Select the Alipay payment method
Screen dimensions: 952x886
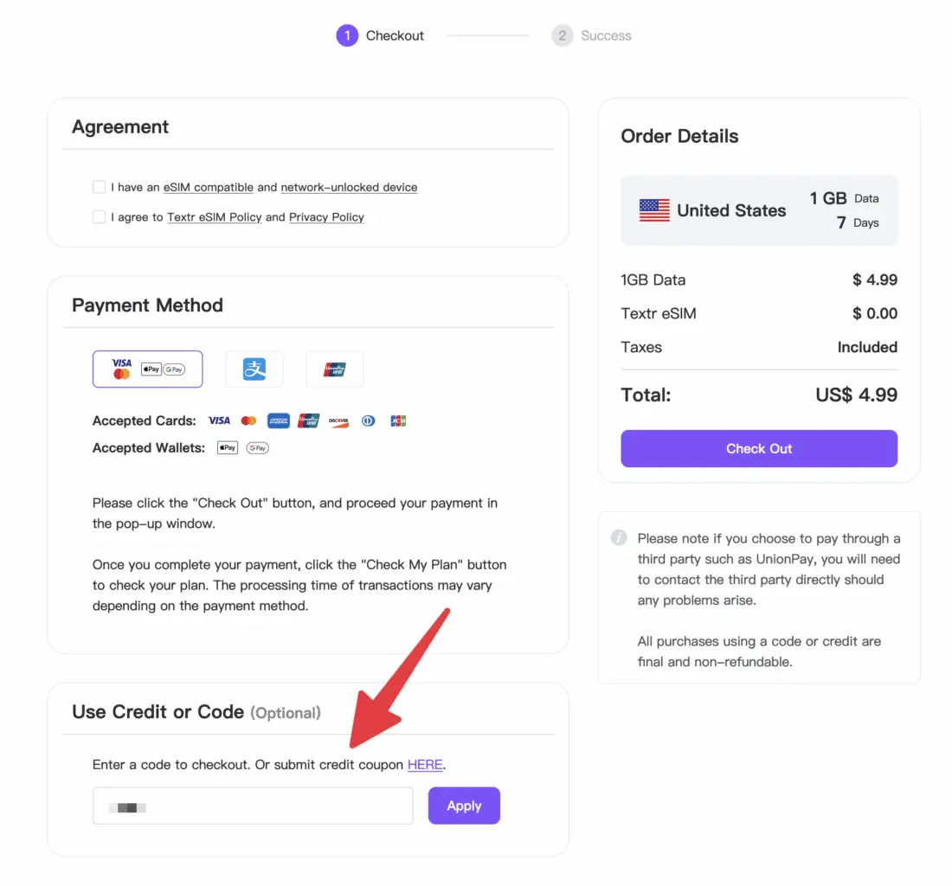[254, 369]
